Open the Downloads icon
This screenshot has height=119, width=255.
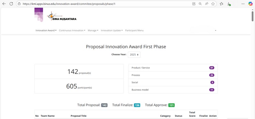[x=229, y=4]
